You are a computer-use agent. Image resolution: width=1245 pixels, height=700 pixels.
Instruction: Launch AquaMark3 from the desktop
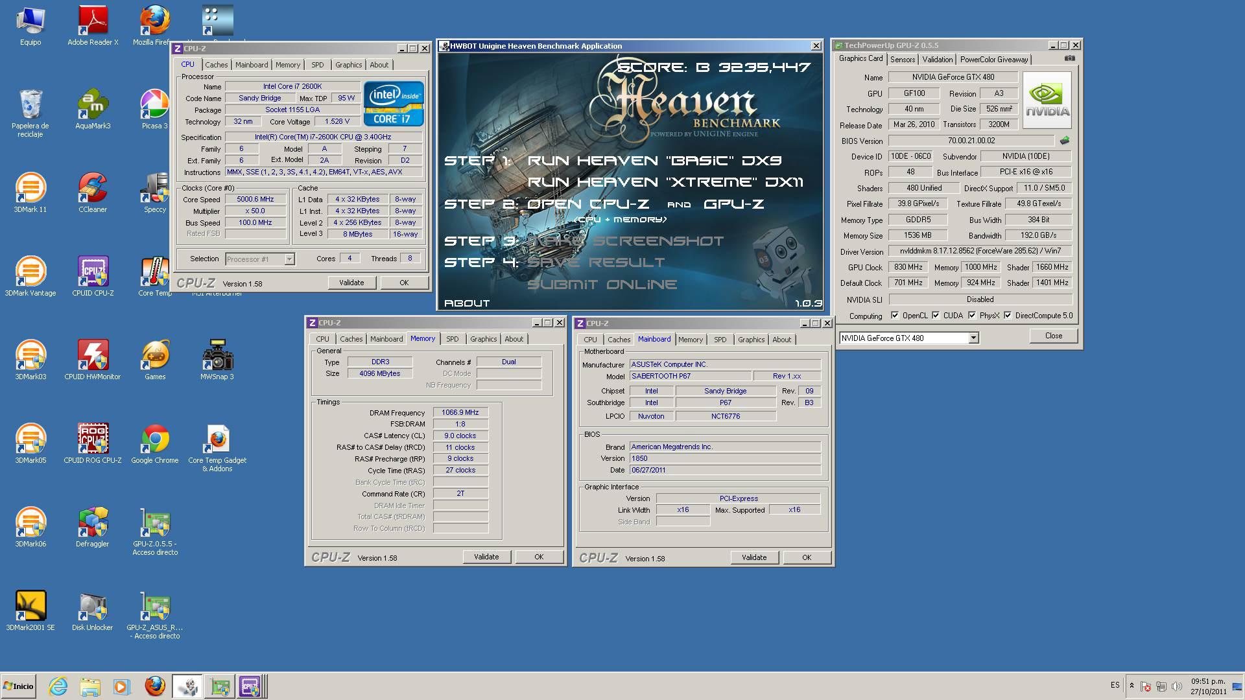tap(93, 109)
